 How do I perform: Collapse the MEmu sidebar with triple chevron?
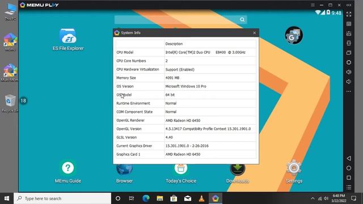tap(349, 5)
